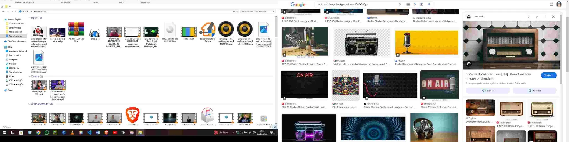Open Objetos 3D in the navigation pane
The width and height of the screenshot is (569, 142).
tap(14, 68)
